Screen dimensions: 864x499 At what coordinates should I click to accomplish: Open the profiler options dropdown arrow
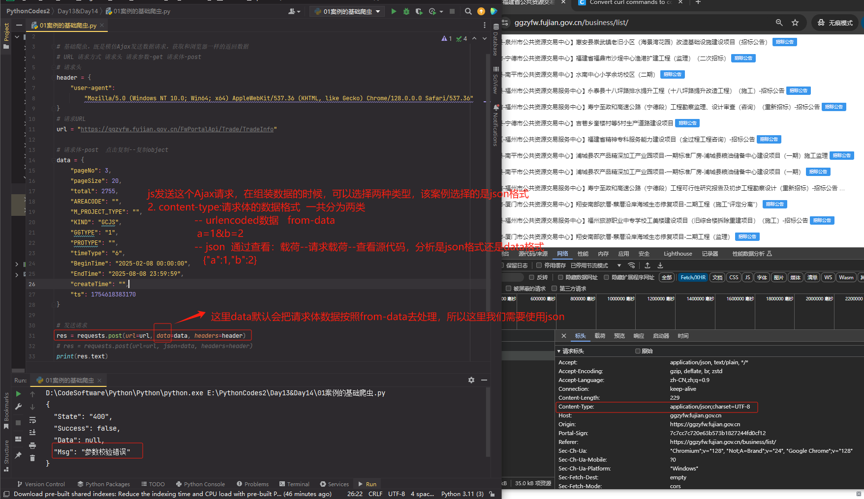coord(441,12)
